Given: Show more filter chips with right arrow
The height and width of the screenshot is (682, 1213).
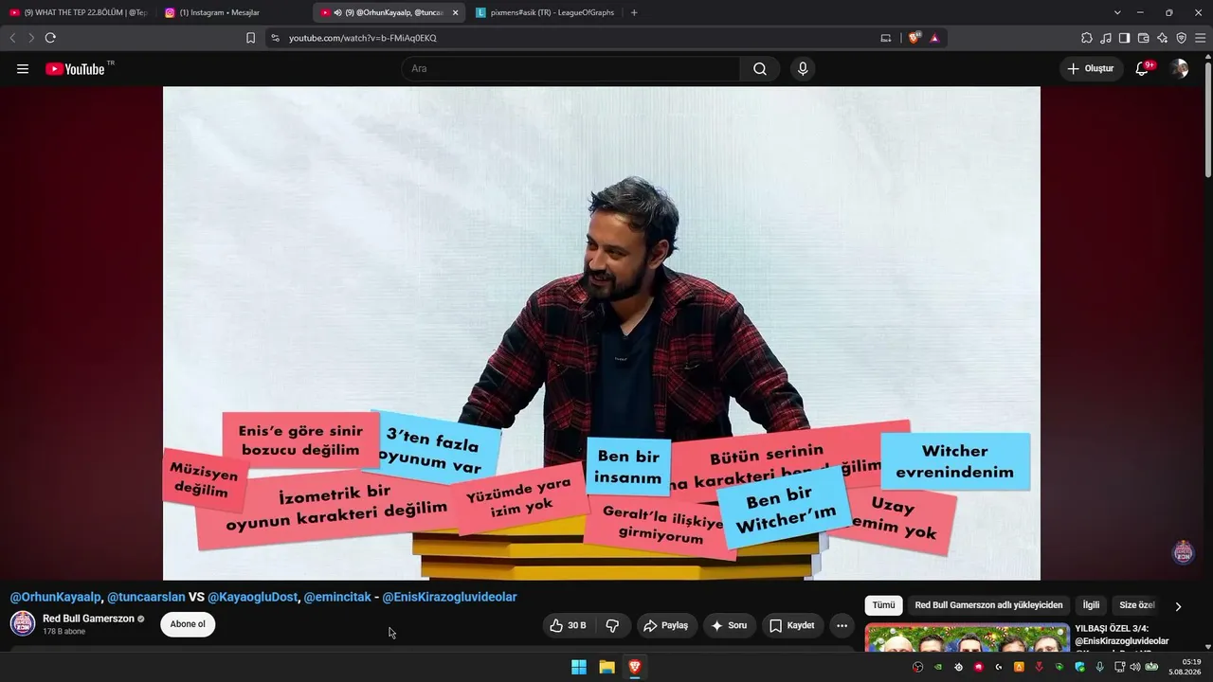Looking at the screenshot, I should (1178, 606).
